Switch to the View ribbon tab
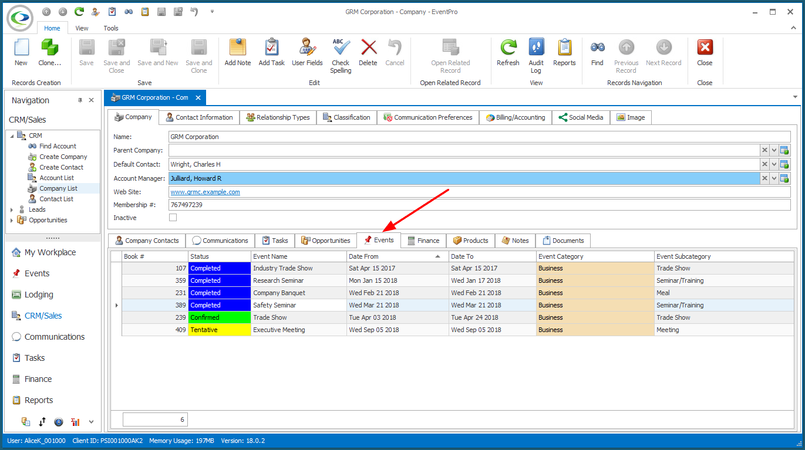Screen dimensions: 805x450 [x=82, y=28]
